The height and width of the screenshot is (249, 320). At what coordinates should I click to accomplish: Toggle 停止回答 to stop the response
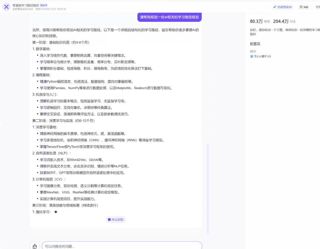point(116,219)
